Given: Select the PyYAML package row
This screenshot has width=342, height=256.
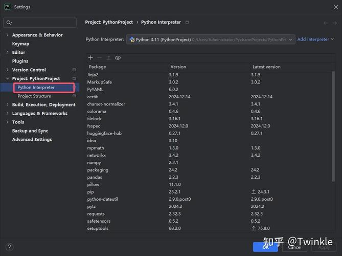Looking at the screenshot, I should point(209,89).
